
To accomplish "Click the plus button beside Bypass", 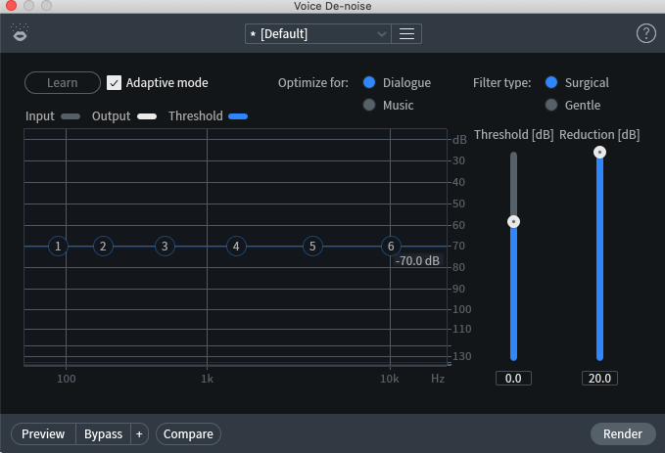I will (x=139, y=434).
